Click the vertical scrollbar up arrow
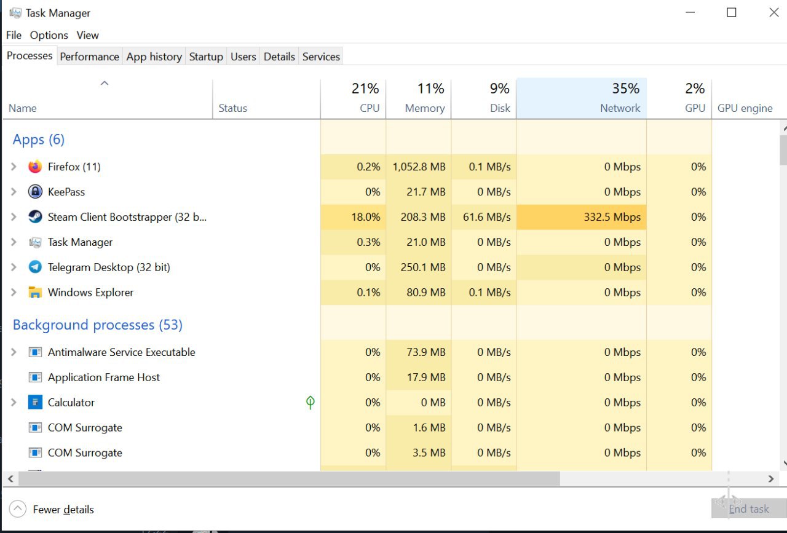 783,127
